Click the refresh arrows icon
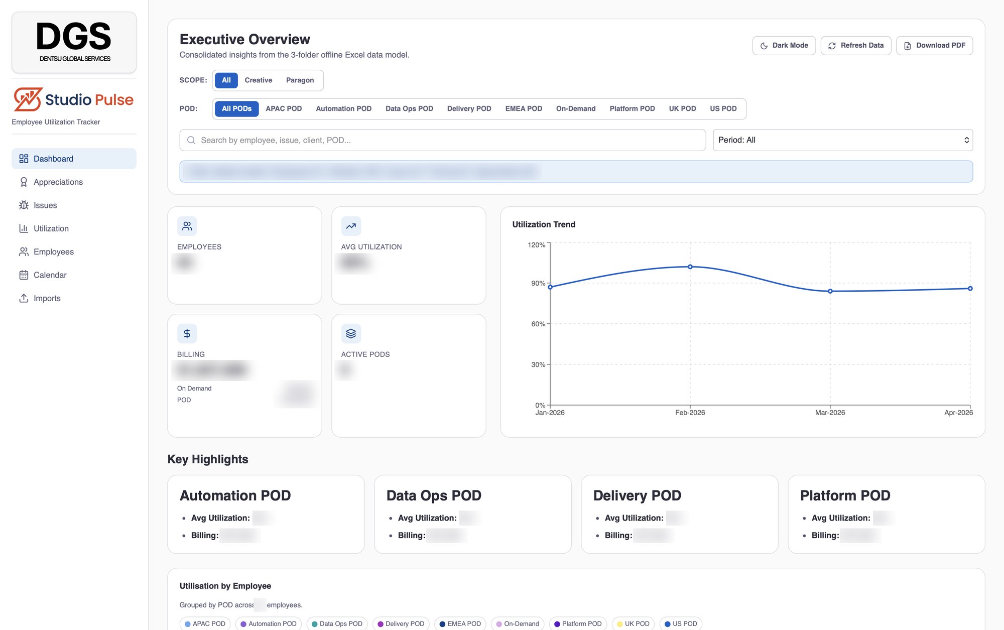Image resolution: width=1004 pixels, height=630 pixels. point(832,46)
